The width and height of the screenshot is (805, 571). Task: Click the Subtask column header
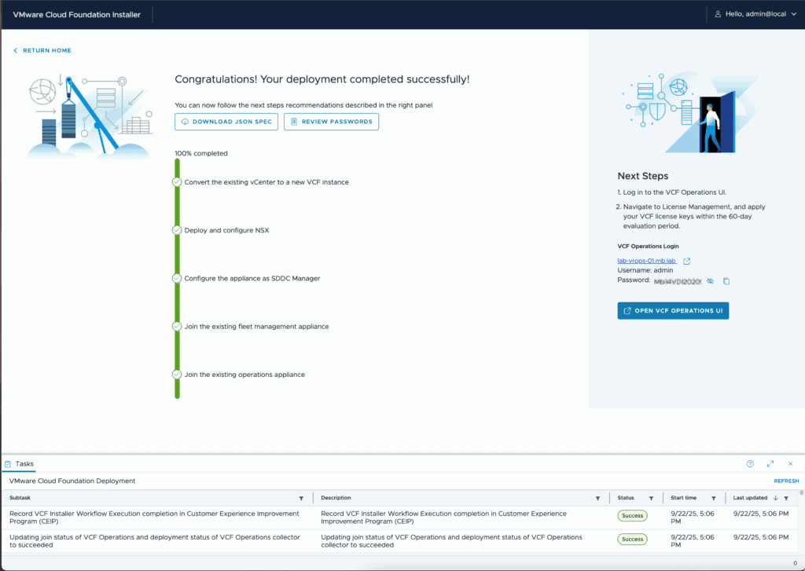click(x=20, y=498)
